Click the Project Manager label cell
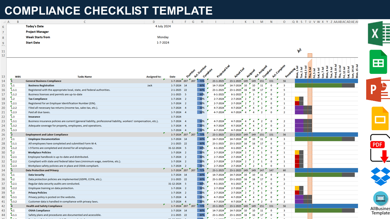390x219 pixels. [37, 32]
